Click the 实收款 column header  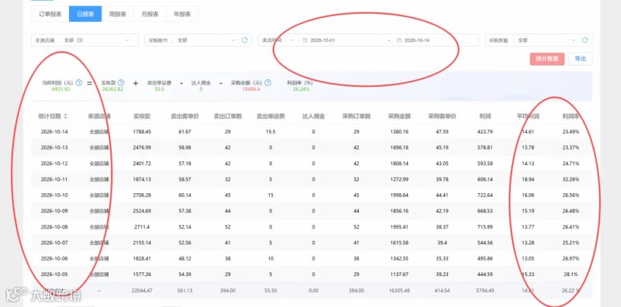141,117
